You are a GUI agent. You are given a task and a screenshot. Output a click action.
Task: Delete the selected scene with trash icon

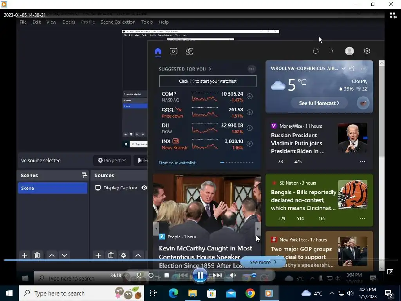coord(37,255)
